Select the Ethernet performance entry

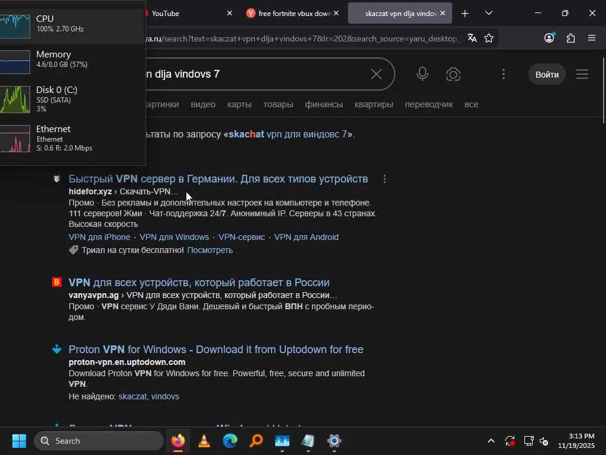73,139
